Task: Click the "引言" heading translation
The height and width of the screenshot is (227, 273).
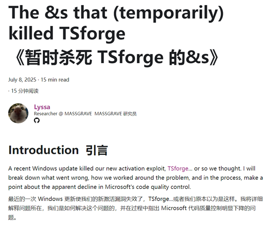Action: [x=97, y=150]
